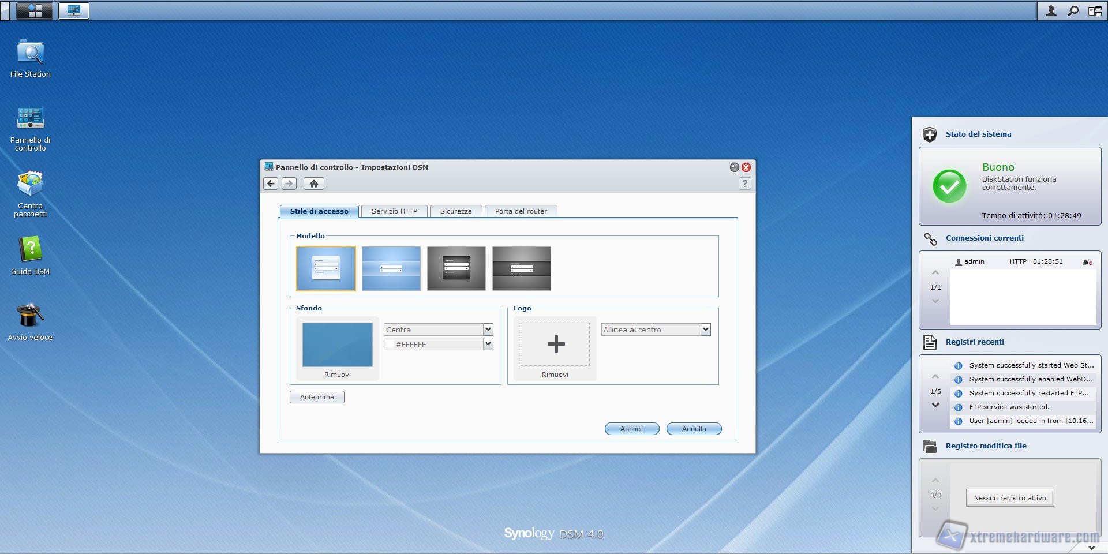The image size is (1108, 554).
Task: Switch to Servizio HTTP tab
Action: (x=394, y=211)
